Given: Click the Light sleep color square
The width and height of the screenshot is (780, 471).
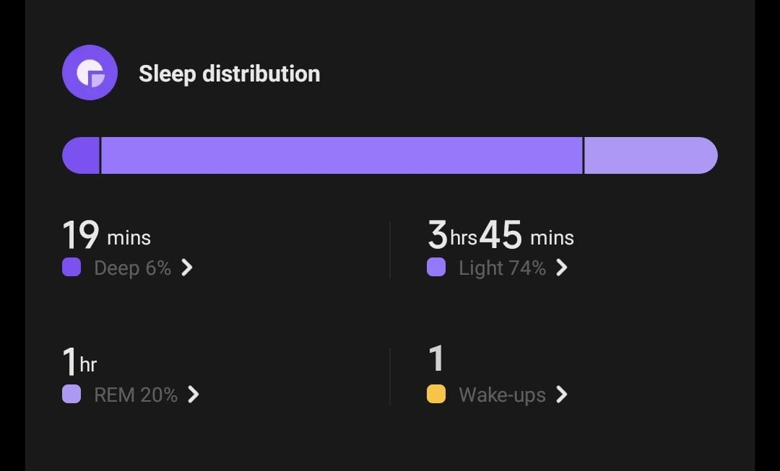Looking at the screenshot, I should click(436, 267).
